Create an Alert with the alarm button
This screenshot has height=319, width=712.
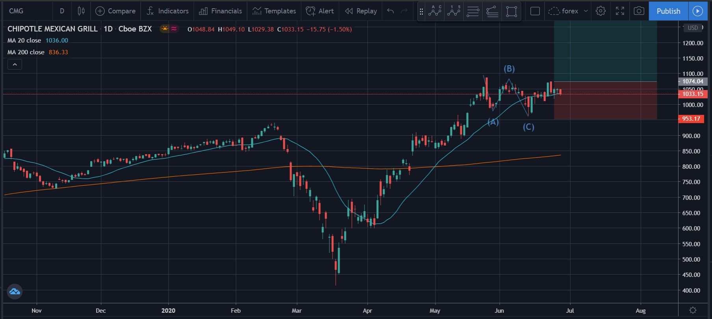(x=320, y=11)
